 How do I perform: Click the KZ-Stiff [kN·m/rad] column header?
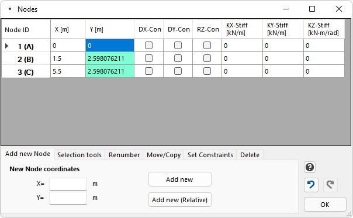324,29
